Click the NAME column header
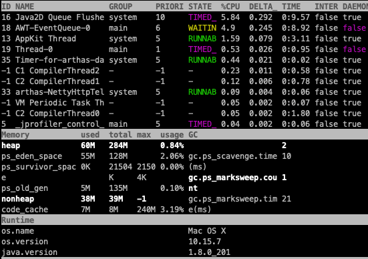368x259 pixels. tap(25, 7)
